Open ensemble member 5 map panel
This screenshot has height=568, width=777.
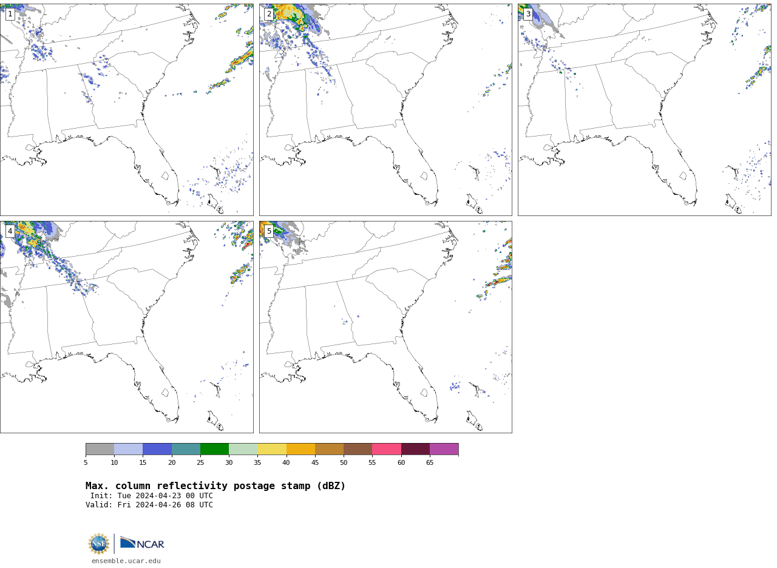pos(385,327)
